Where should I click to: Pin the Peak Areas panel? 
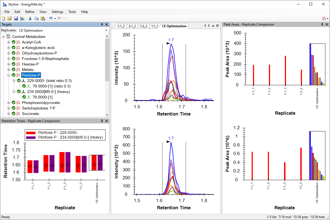pyautogui.click(x=322, y=24)
